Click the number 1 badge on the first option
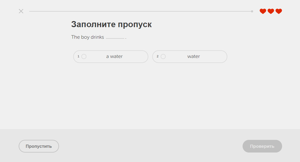The image size is (300, 162). tap(78, 56)
